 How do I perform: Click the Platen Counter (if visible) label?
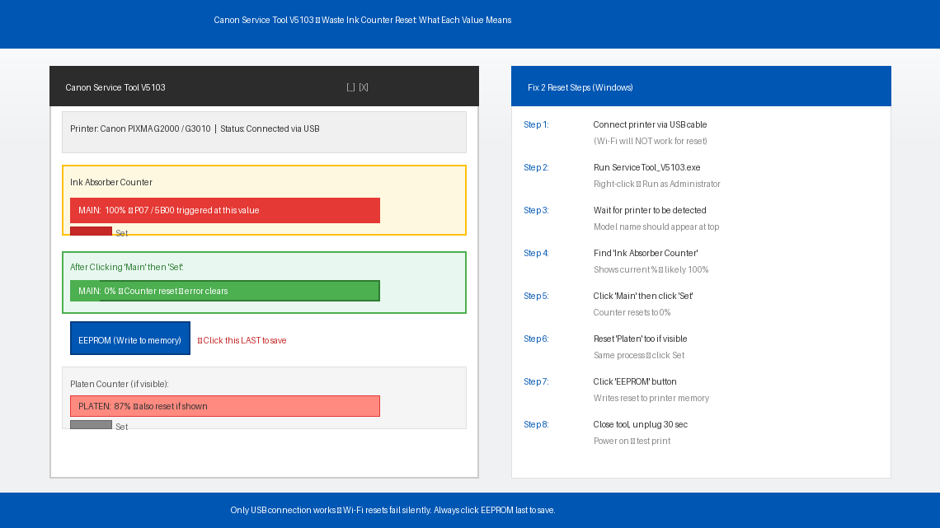[120, 384]
